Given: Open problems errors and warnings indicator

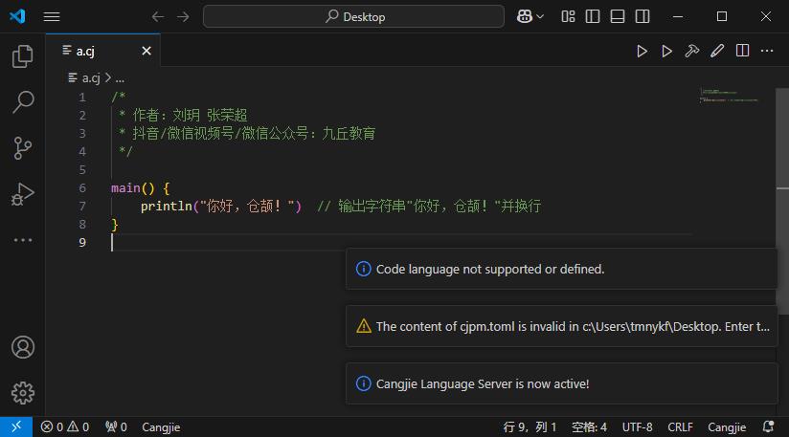Looking at the screenshot, I should [x=65, y=426].
